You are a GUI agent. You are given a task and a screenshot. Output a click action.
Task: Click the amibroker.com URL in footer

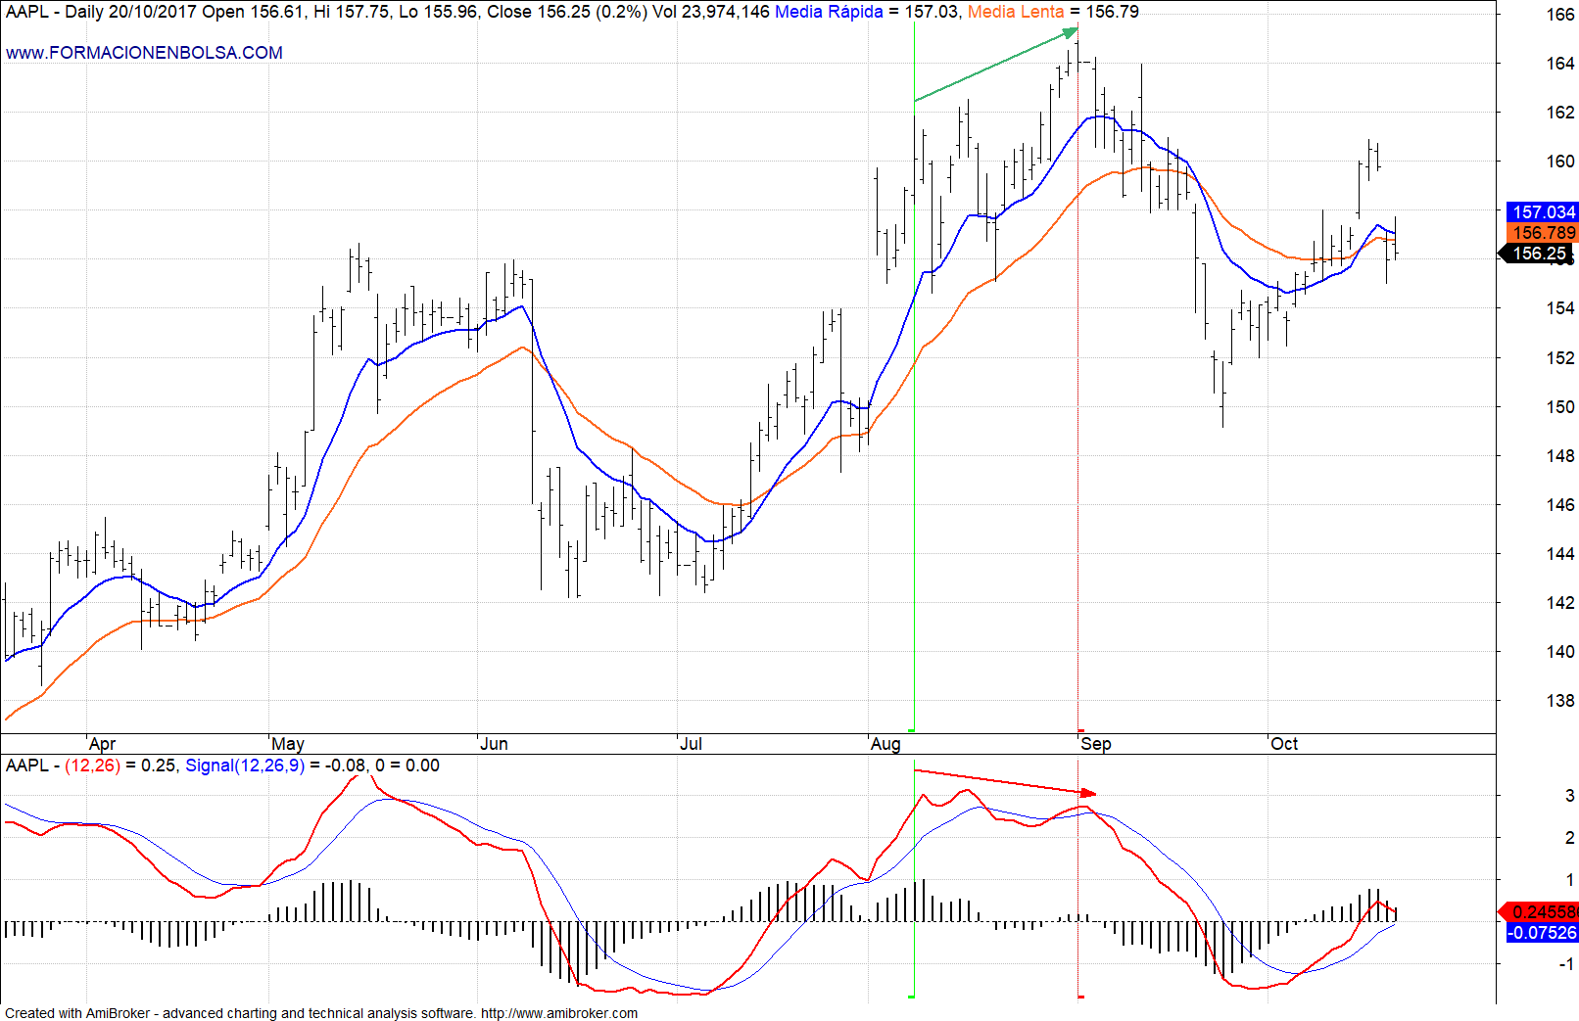click(x=558, y=1013)
